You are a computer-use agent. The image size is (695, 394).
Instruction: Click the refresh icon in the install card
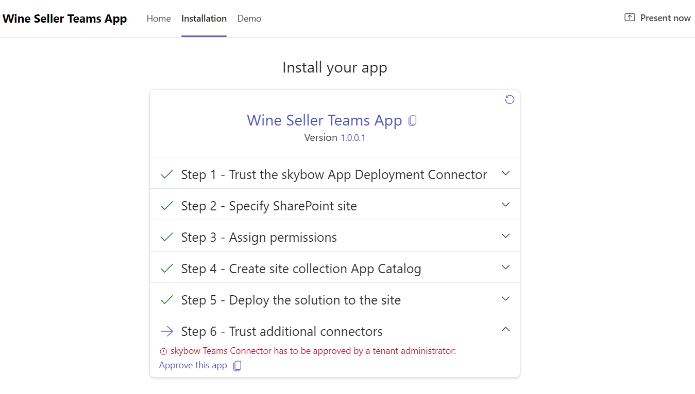click(x=510, y=100)
